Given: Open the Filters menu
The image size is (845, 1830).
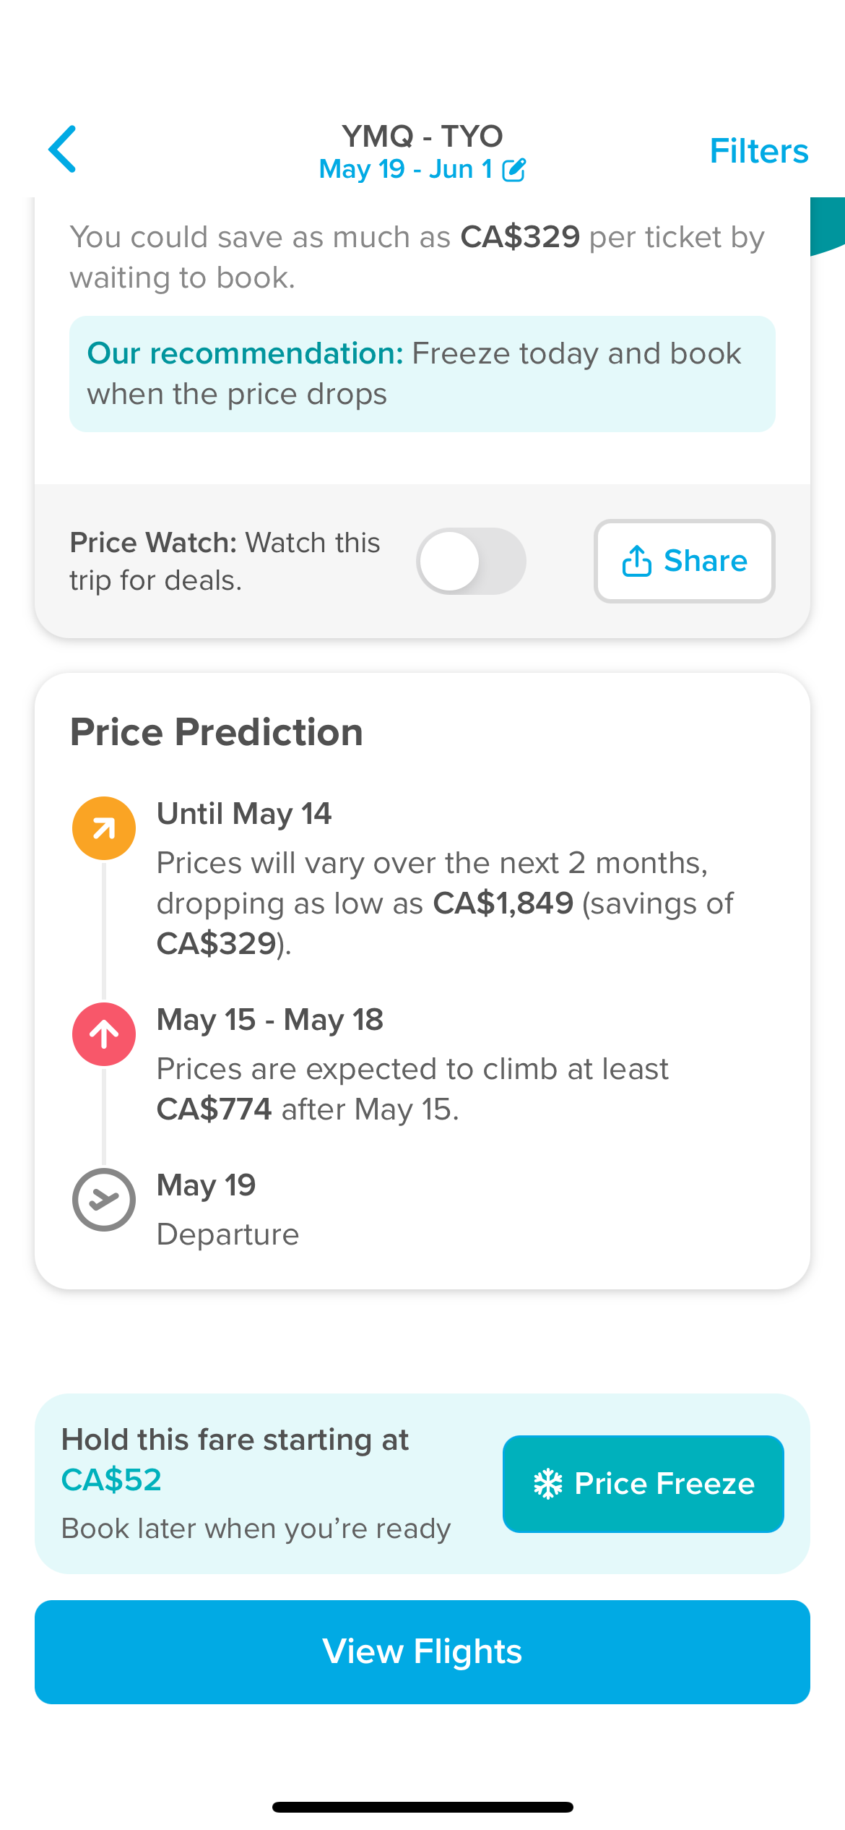Looking at the screenshot, I should 758,151.
